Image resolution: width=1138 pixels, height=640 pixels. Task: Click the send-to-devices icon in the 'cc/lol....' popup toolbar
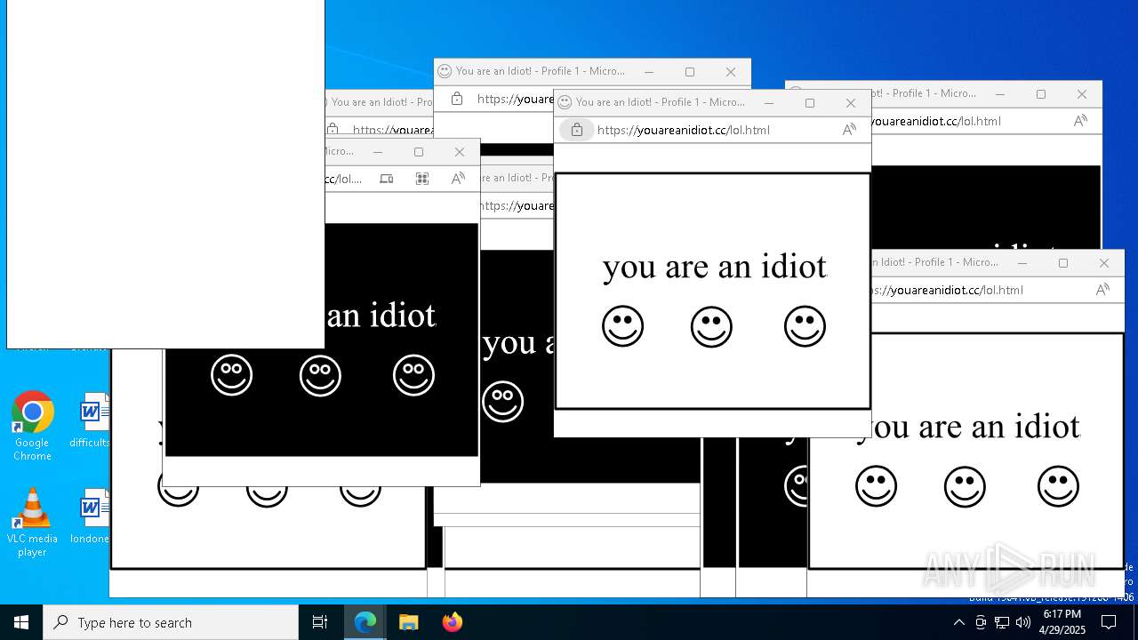click(x=386, y=179)
